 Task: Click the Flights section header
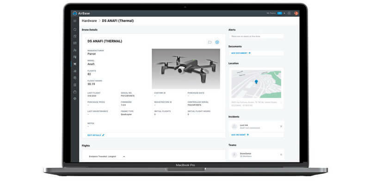pyautogui.click(x=86, y=146)
